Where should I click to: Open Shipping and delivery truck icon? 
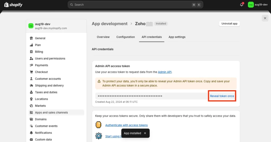click(31, 86)
